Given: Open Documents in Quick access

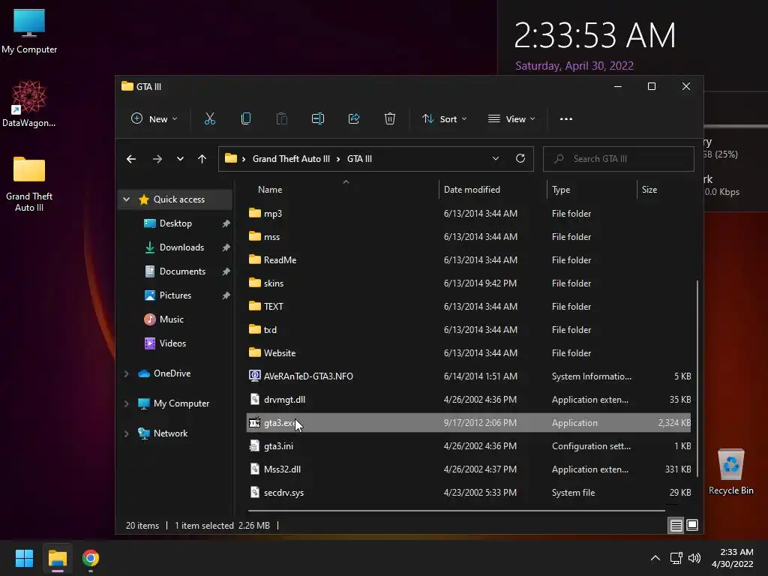Looking at the screenshot, I should tap(182, 271).
